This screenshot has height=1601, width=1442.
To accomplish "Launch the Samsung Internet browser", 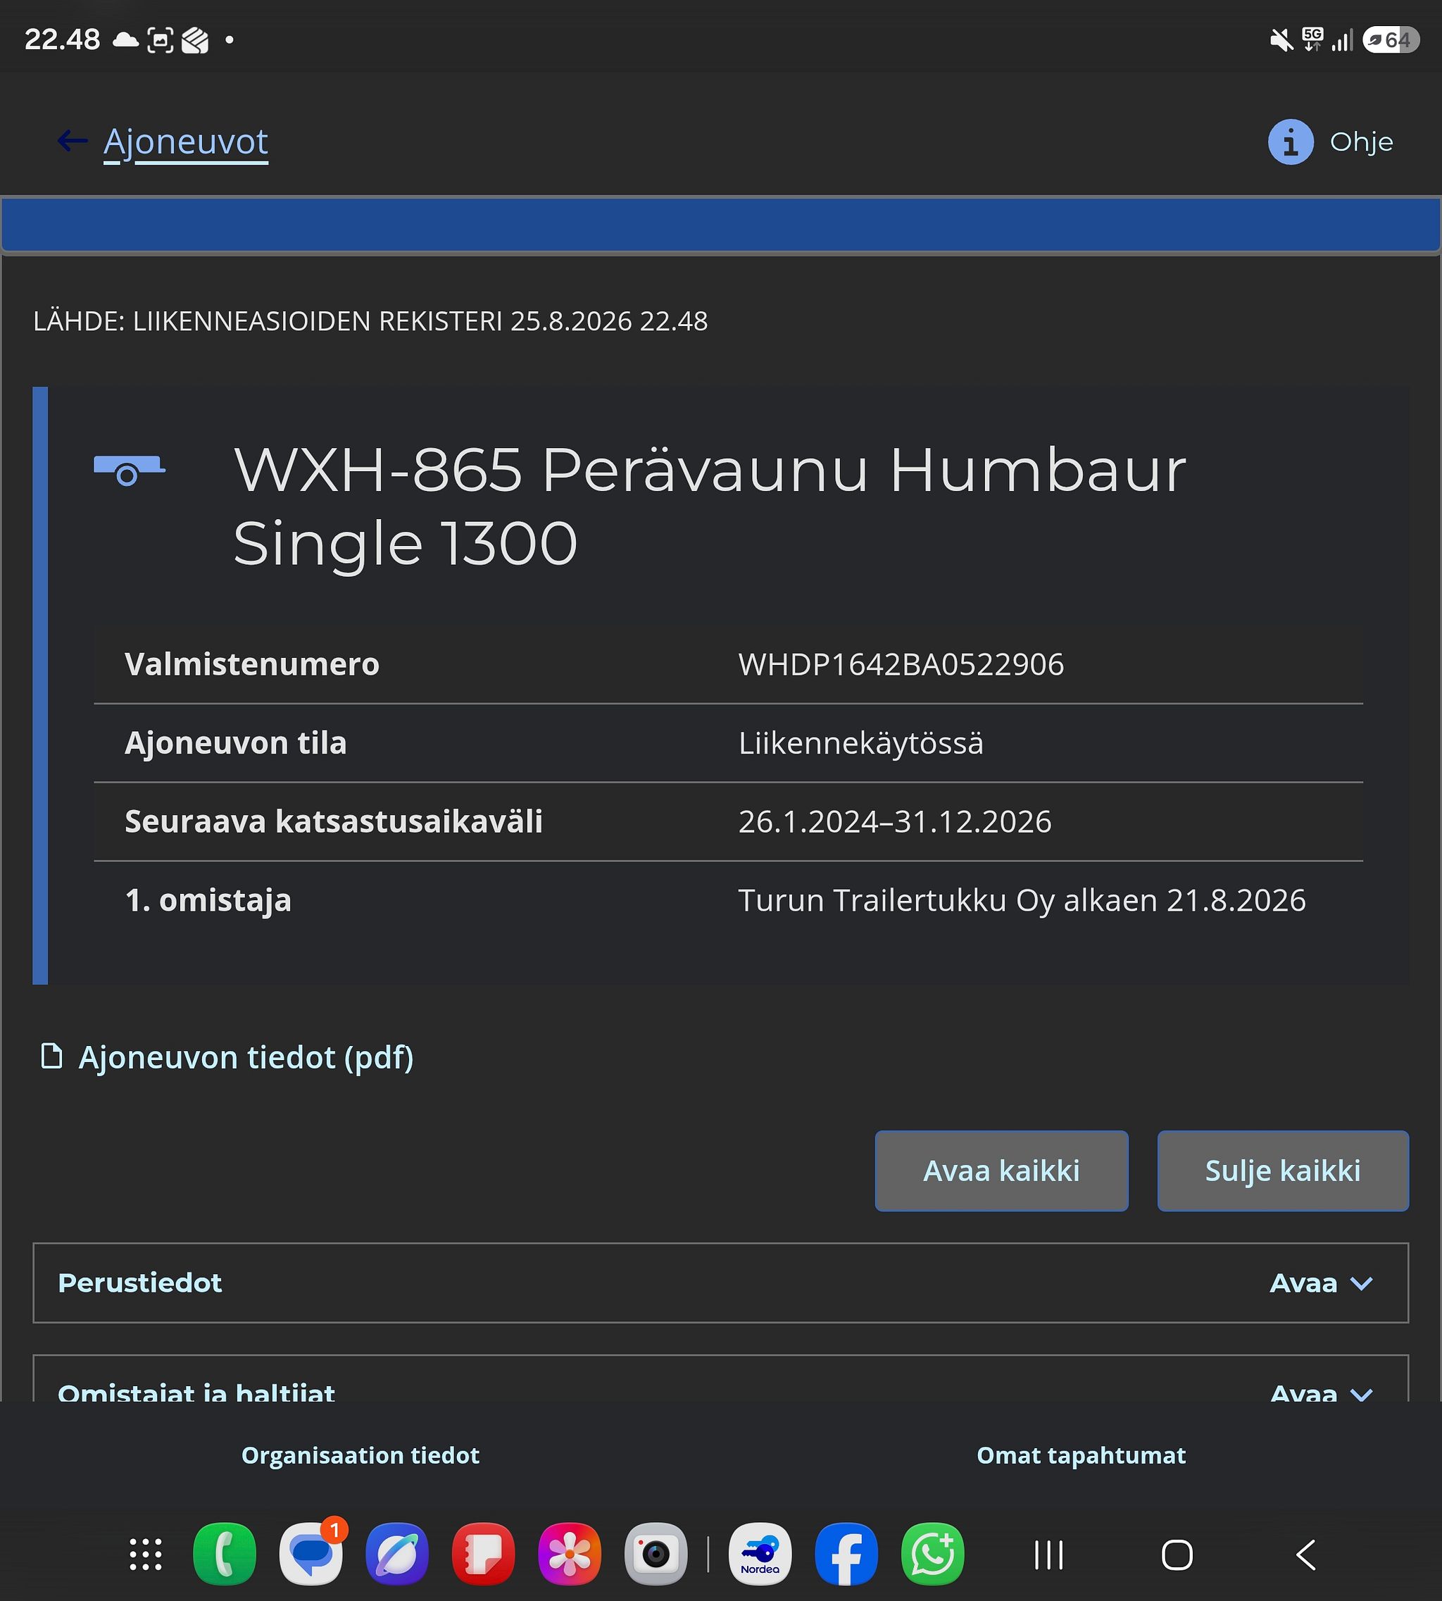I will [397, 1555].
